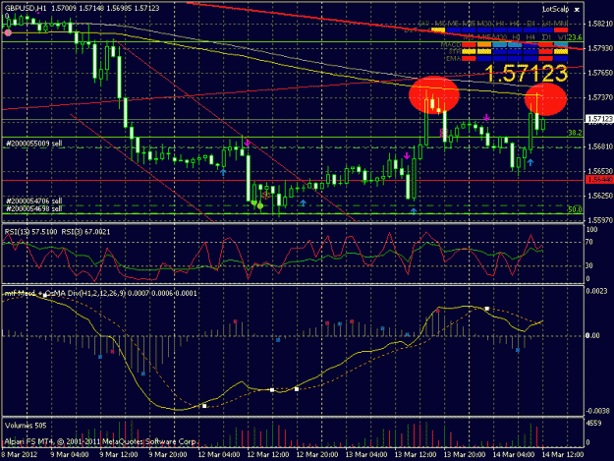
Task: Click the blue up arrow near 14 Mar 04:00
Action: [530, 162]
